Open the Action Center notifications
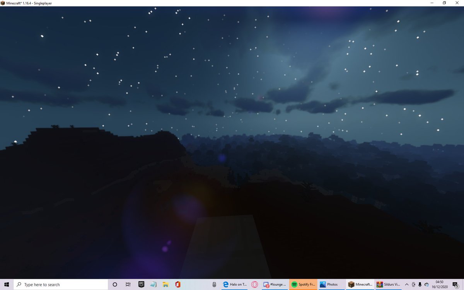The image size is (464, 290). click(x=456, y=285)
